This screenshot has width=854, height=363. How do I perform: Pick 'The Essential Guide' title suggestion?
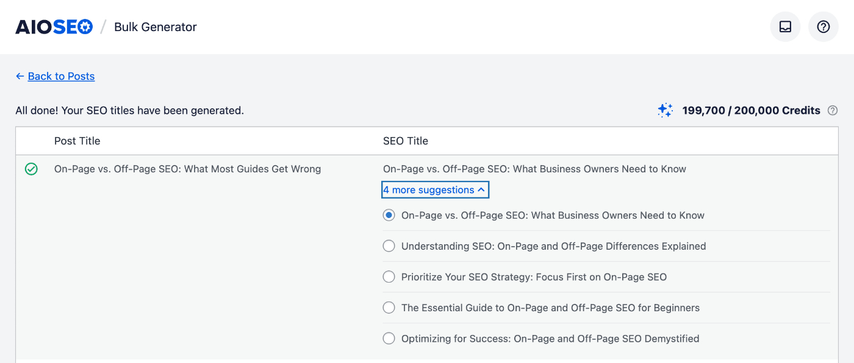(389, 308)
